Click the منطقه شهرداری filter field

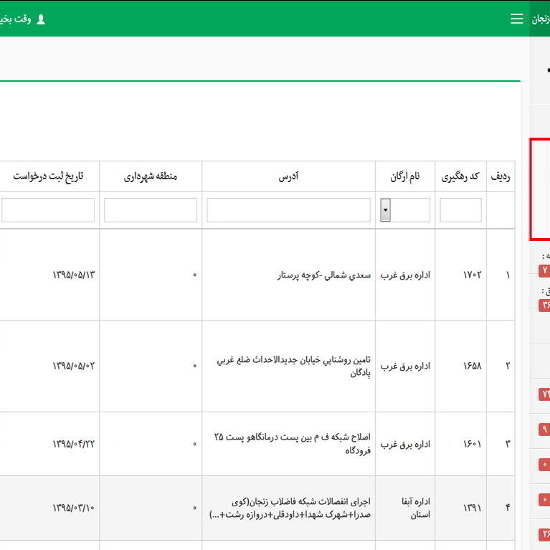click(151, 210)
